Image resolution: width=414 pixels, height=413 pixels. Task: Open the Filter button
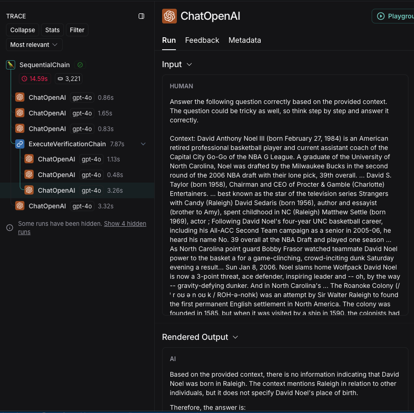coord(77,30)
